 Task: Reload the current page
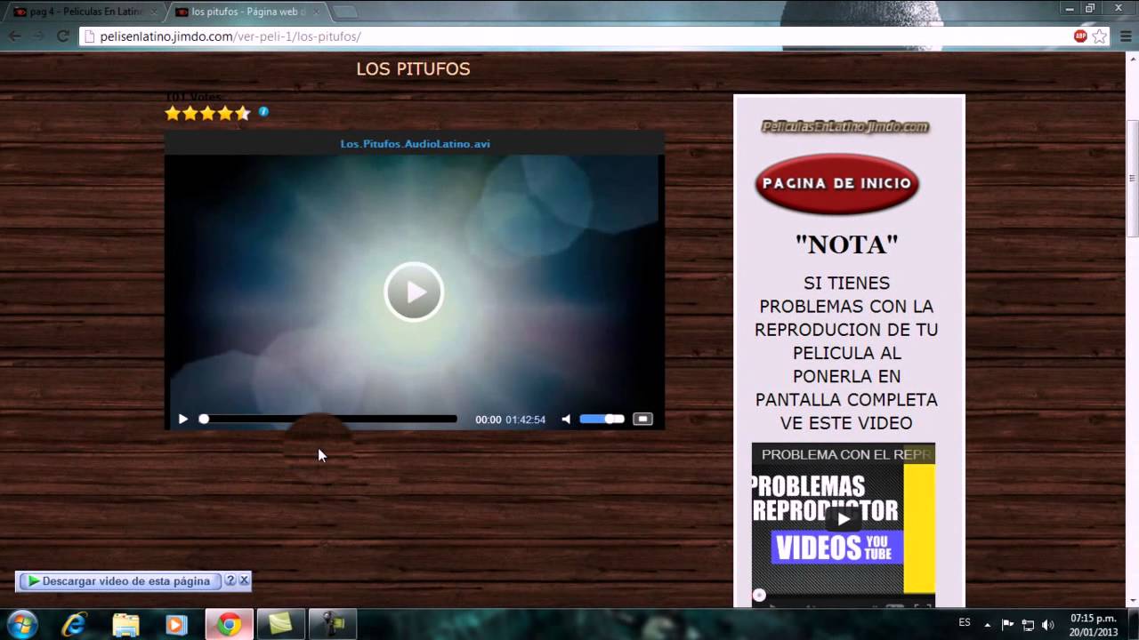tap(62, 36)
